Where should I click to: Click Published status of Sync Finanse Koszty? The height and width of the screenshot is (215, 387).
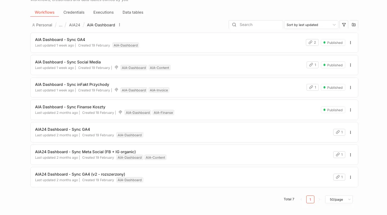(333, 110)
